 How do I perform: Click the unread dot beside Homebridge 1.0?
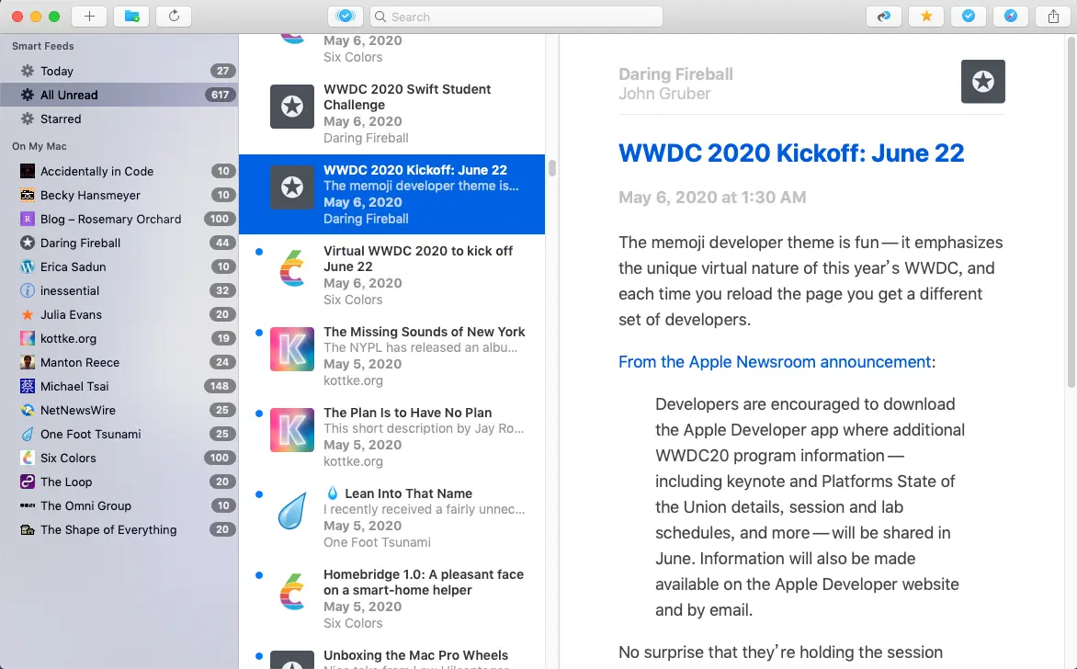click(x=259, y=575)
